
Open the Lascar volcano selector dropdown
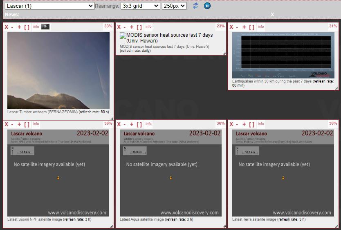point(49,6)
